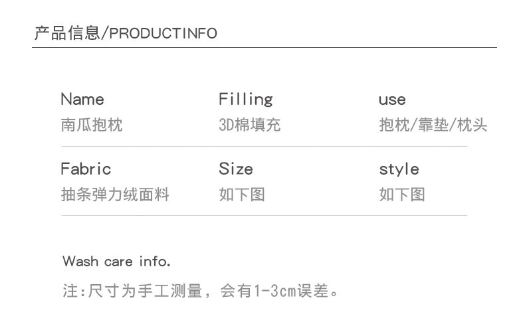Select the Size field label

(x=235, y=169)
